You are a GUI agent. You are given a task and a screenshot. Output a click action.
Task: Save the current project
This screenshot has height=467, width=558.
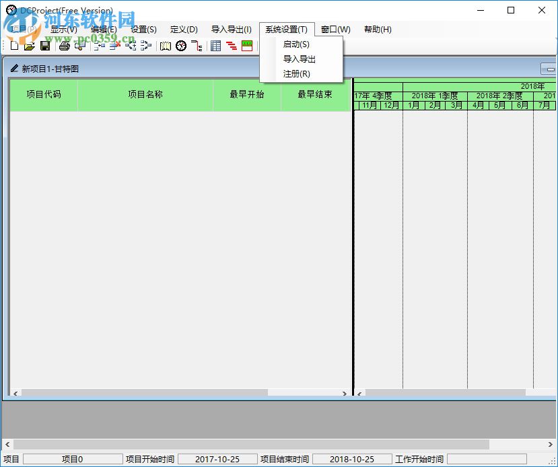tap(44, 45)
